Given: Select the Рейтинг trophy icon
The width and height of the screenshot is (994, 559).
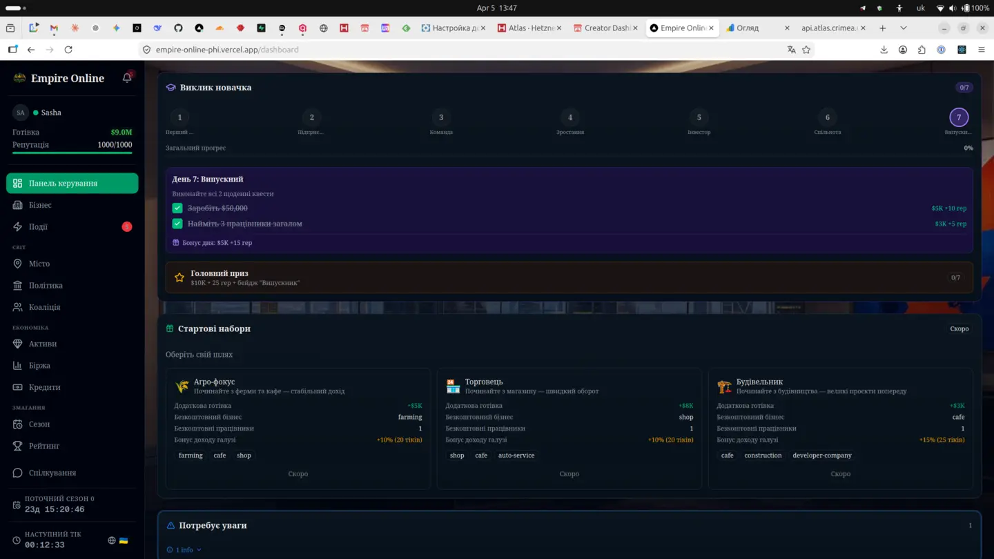Looking at the screenshot, I should (18, 446).
